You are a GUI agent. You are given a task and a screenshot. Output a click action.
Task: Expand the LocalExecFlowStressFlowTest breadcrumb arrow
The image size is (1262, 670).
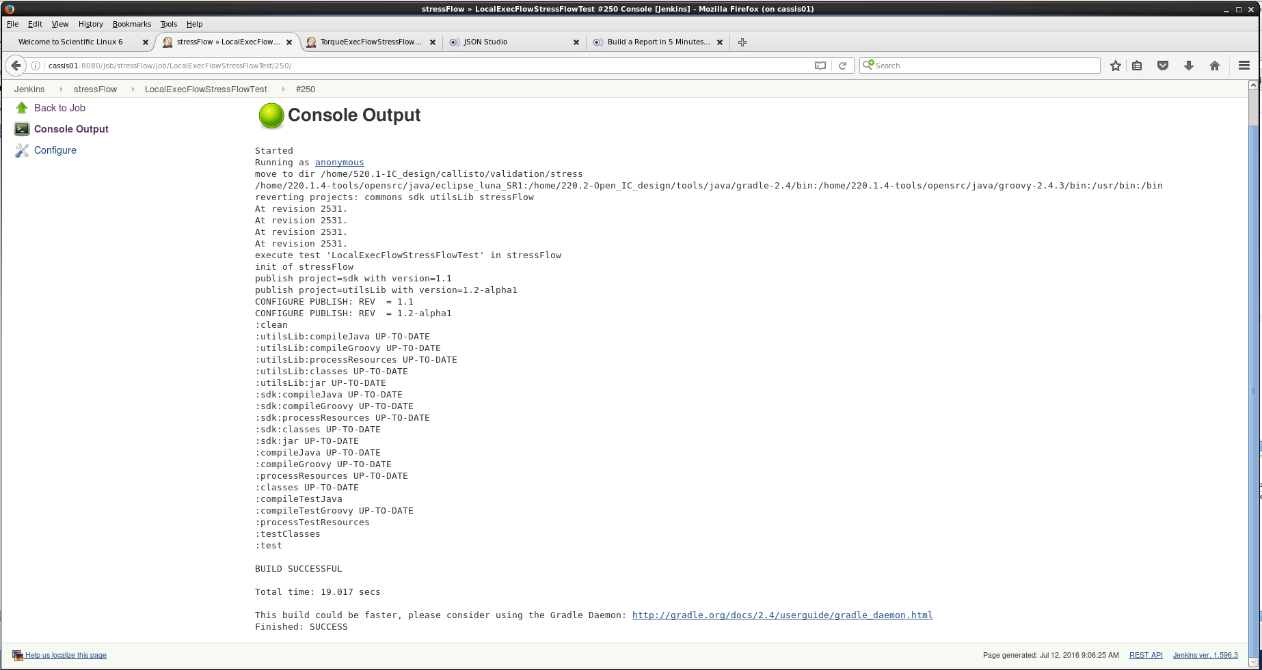[283, 89]
